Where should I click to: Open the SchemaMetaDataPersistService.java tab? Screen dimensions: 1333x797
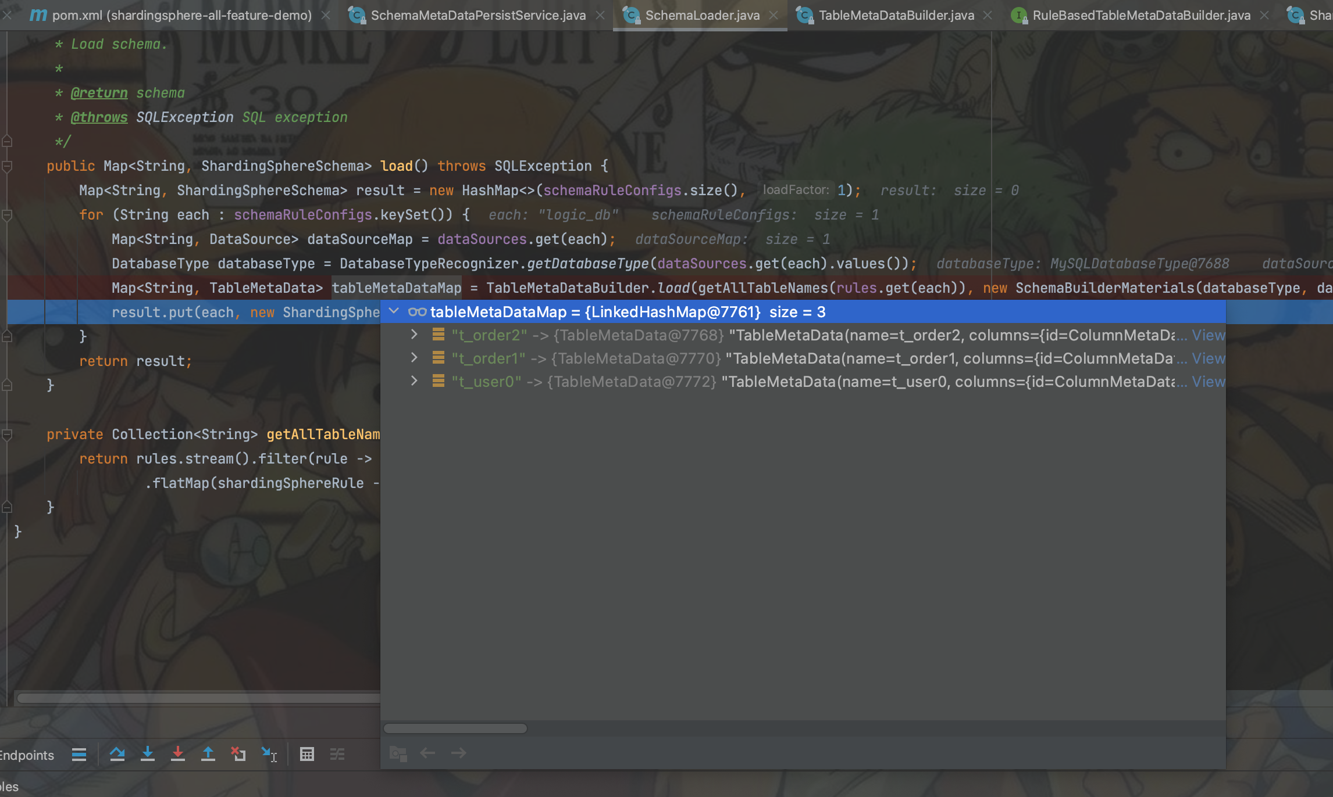(477, 15)
